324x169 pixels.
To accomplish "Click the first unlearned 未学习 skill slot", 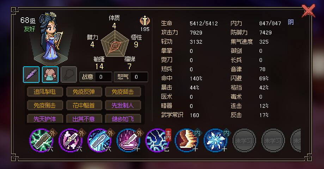I will (244, 140).
